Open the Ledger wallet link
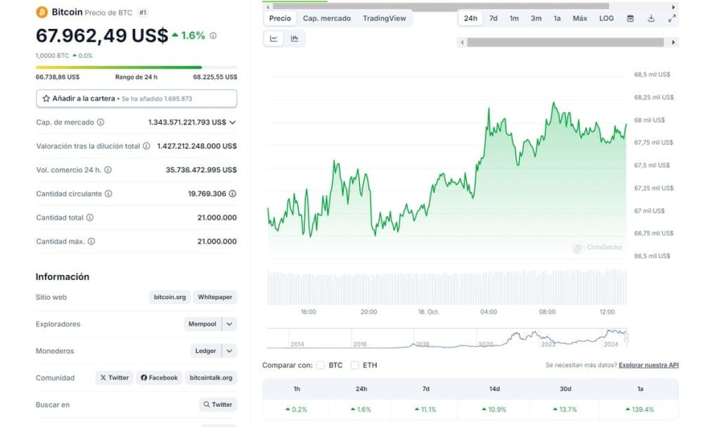The image size is (720, 427). [205, 351]
